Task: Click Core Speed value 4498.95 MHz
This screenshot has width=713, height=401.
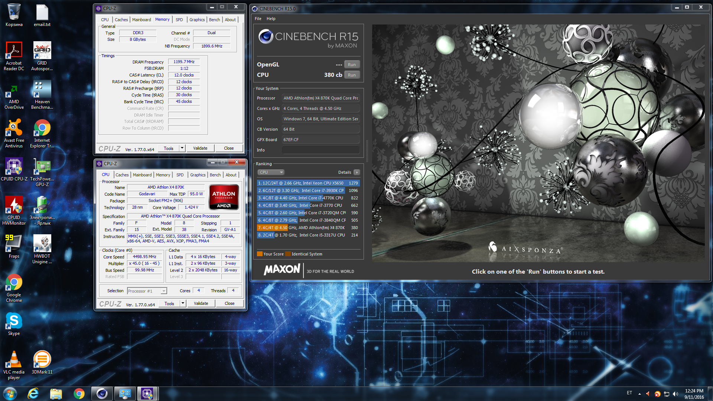Action: click(x=144, y=257)
